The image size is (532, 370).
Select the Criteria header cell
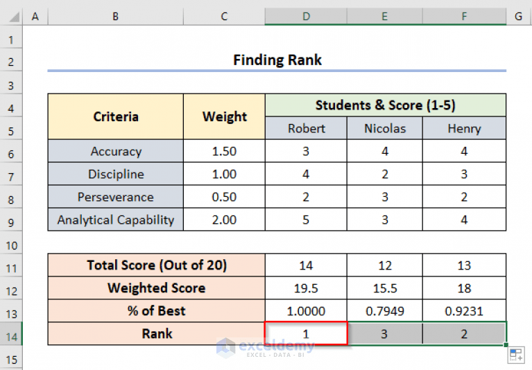(x=116, y=116)
